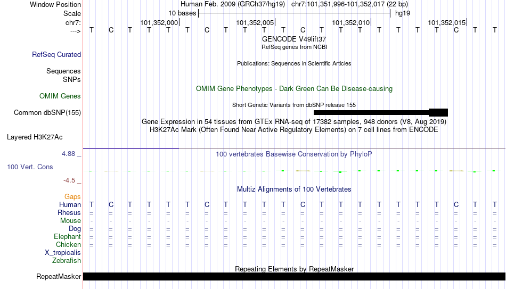Click the RepeatMasker track label
Image resolution: width=506 pixels, height=289 pixels.
pos(59,276)
